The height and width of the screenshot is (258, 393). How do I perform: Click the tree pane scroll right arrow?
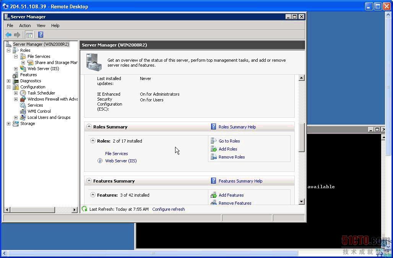pyautogui.click(x=74, y=210)
